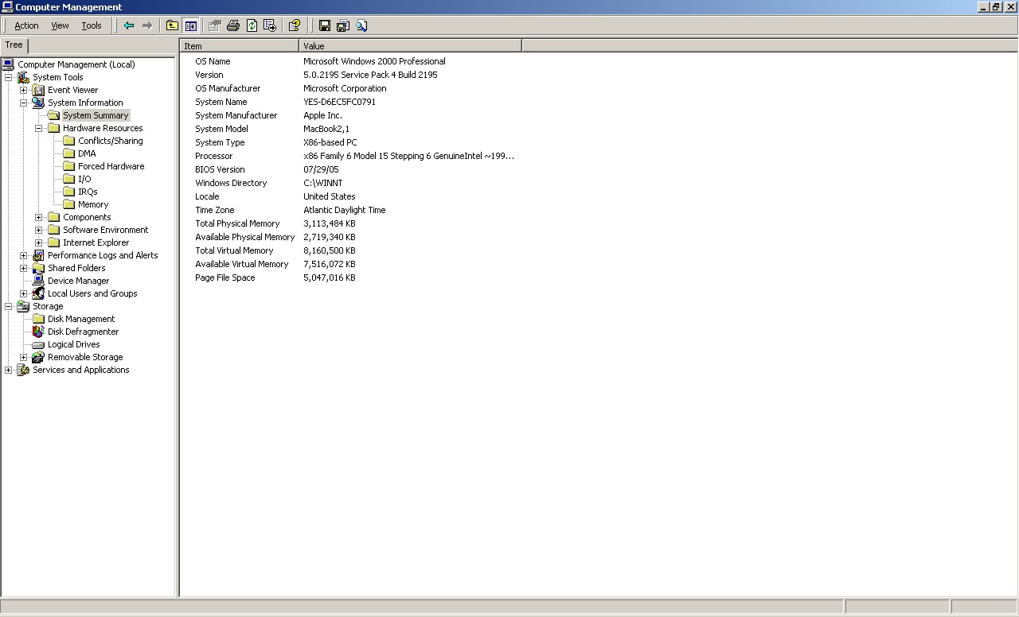
Task: Expand the Components node
Action: tap(38, 217)
